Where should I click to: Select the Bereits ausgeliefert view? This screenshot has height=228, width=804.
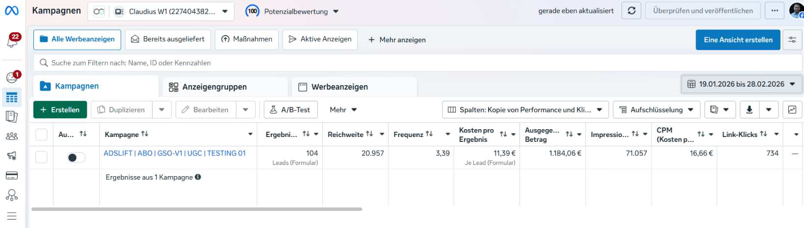coord(168,39)
